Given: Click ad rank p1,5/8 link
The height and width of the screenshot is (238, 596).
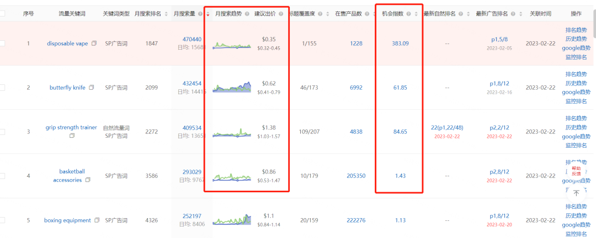Looking at the screenshot, I should tap(499, 39).
